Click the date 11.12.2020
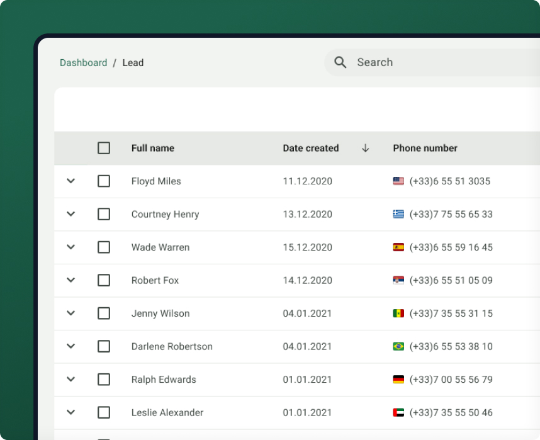The image size is (540, 440). 308,181
